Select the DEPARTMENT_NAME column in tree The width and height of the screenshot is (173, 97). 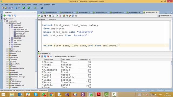(22, 32)
